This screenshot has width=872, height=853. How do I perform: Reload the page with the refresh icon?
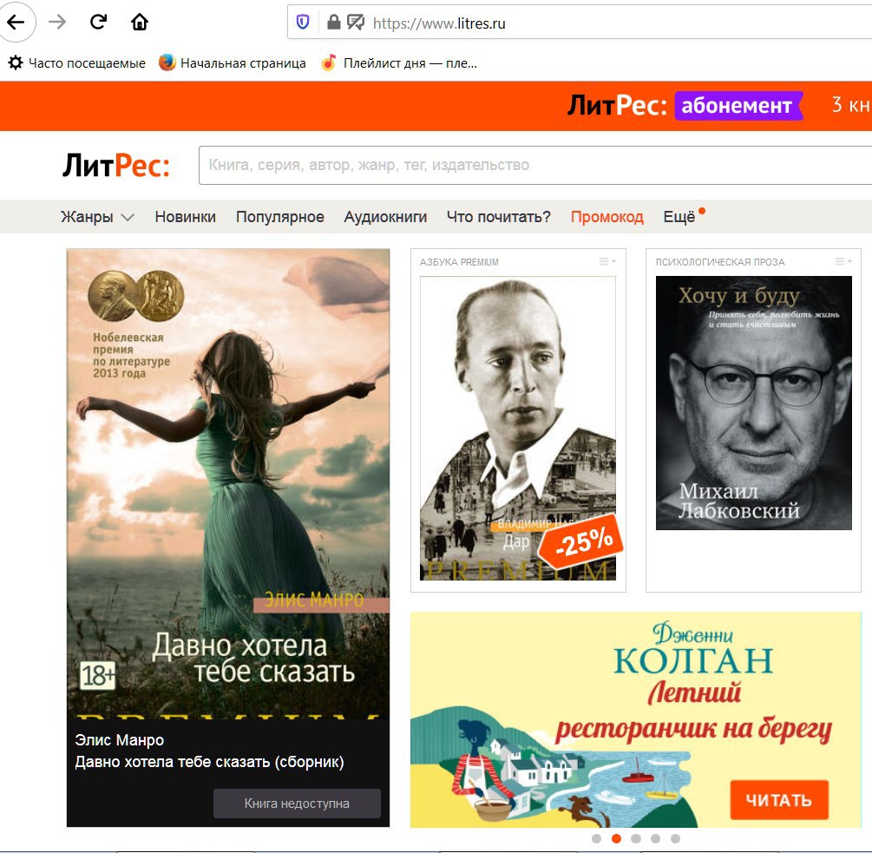[x=98, y=22]
